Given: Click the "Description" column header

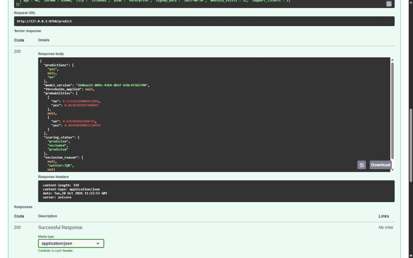Looking at the screenshot, I should click(x=48, y=216).
